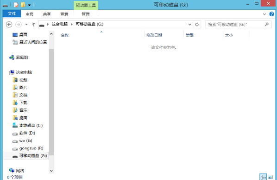Image resolution: width=277 pixels, height=180 pixels.
Task: Expand the ribbon with the chevron
Action: coord(264,14)
